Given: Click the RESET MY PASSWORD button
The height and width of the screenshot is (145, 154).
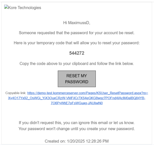Looking at the screenshot, I should pyautogui.click(x=77, y=79).
